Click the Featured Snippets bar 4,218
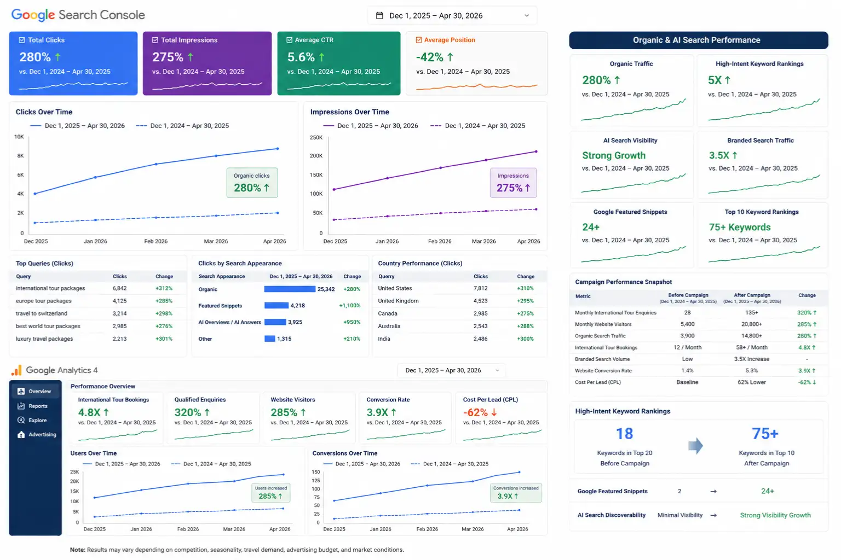Image resolution: width=841 pixels, height=560 pixels. (x=277, y=306)
